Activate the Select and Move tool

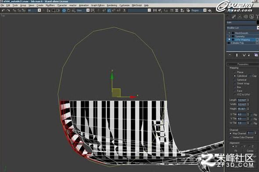[x=64, y=11]
